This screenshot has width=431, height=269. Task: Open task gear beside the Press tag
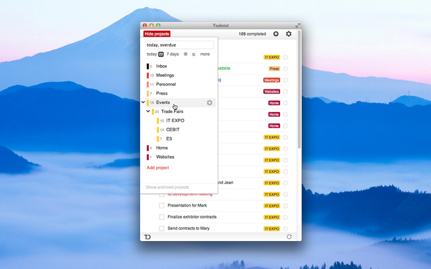pos(286,69)
